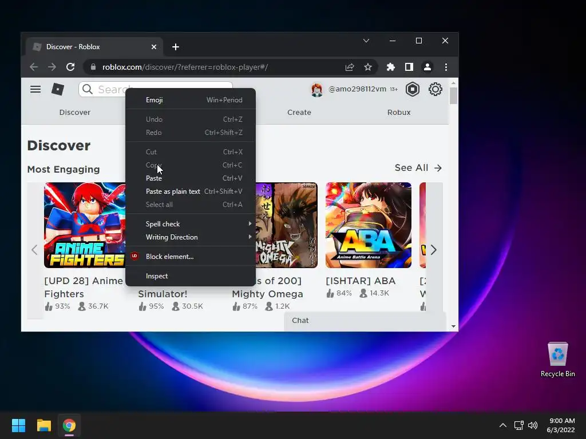The image size is (586, 439).
Task: Click the page vertical scrollbar thumb
Action: 453,95
